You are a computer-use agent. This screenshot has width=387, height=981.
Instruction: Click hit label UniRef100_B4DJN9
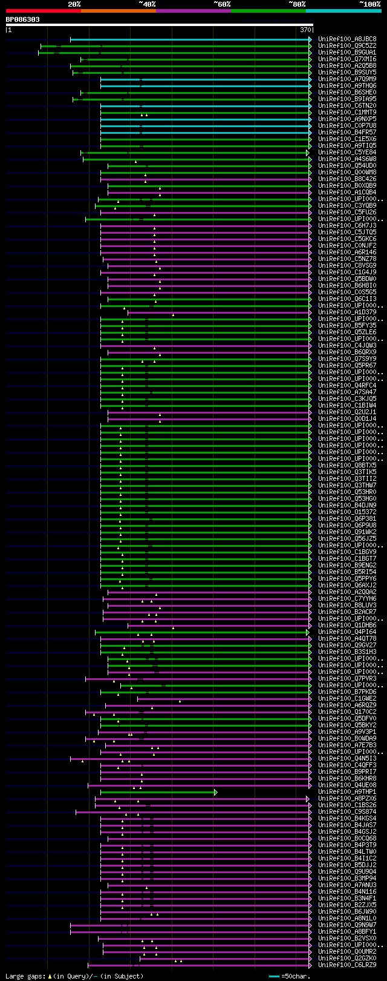pyautogui.click(x=347, y=506)
